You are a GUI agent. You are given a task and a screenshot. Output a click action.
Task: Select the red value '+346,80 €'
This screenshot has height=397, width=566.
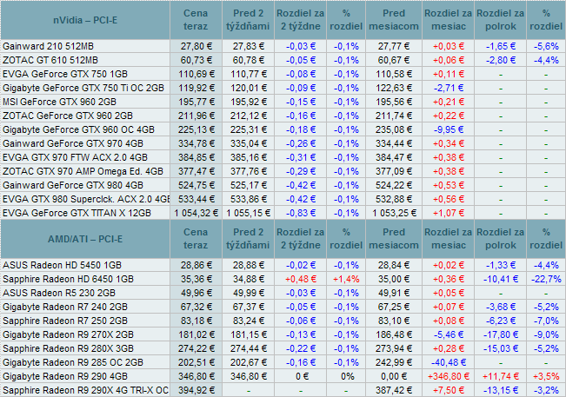tap(449, 376)
